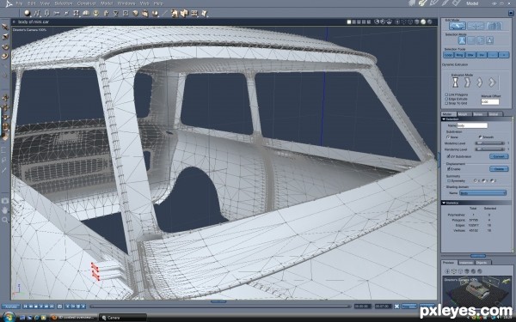Click the Carrara logo icon at top left
The height and width of the screenshot is (322, 516).
click(x=9, y=3)
